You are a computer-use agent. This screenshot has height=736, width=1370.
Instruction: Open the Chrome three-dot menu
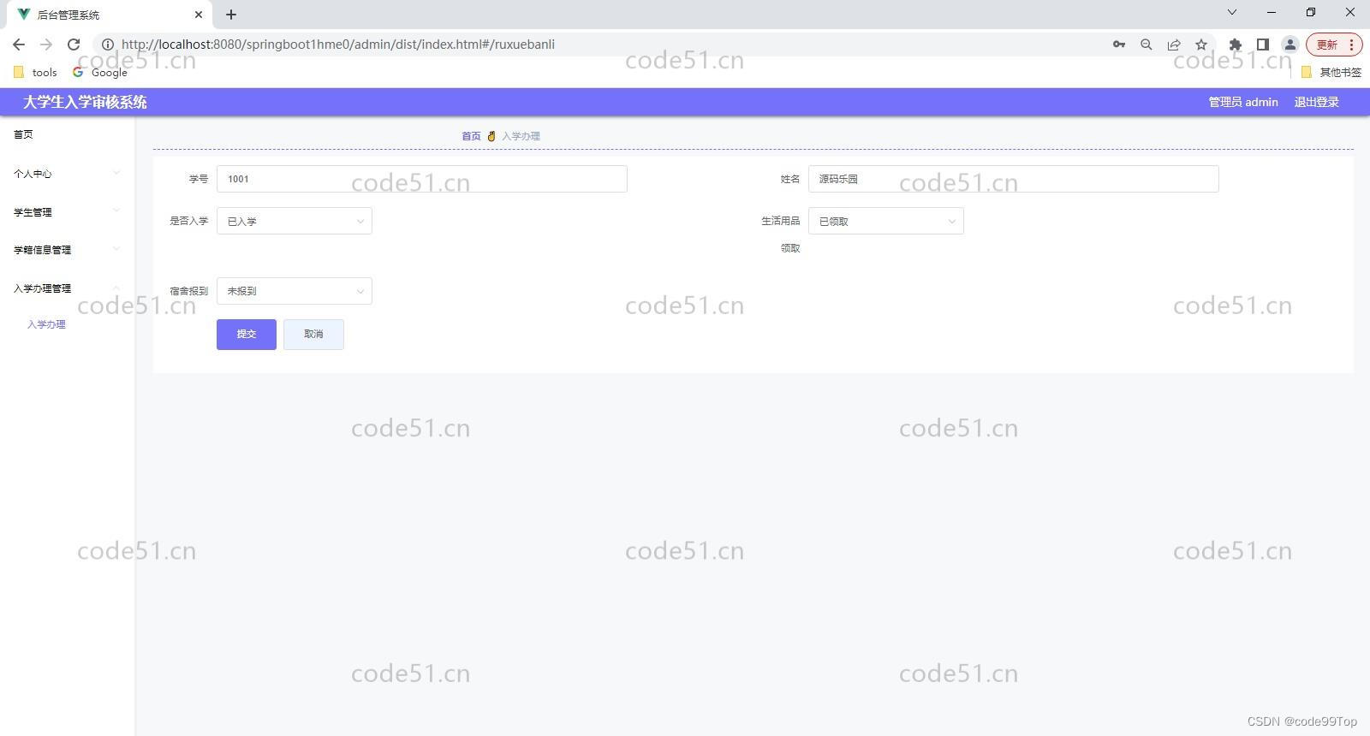1351,45
